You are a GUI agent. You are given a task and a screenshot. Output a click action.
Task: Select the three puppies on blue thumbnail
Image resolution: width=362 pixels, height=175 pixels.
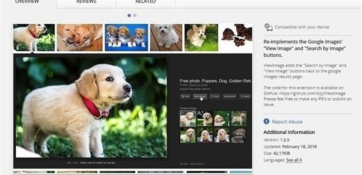(x=127, y=37)
